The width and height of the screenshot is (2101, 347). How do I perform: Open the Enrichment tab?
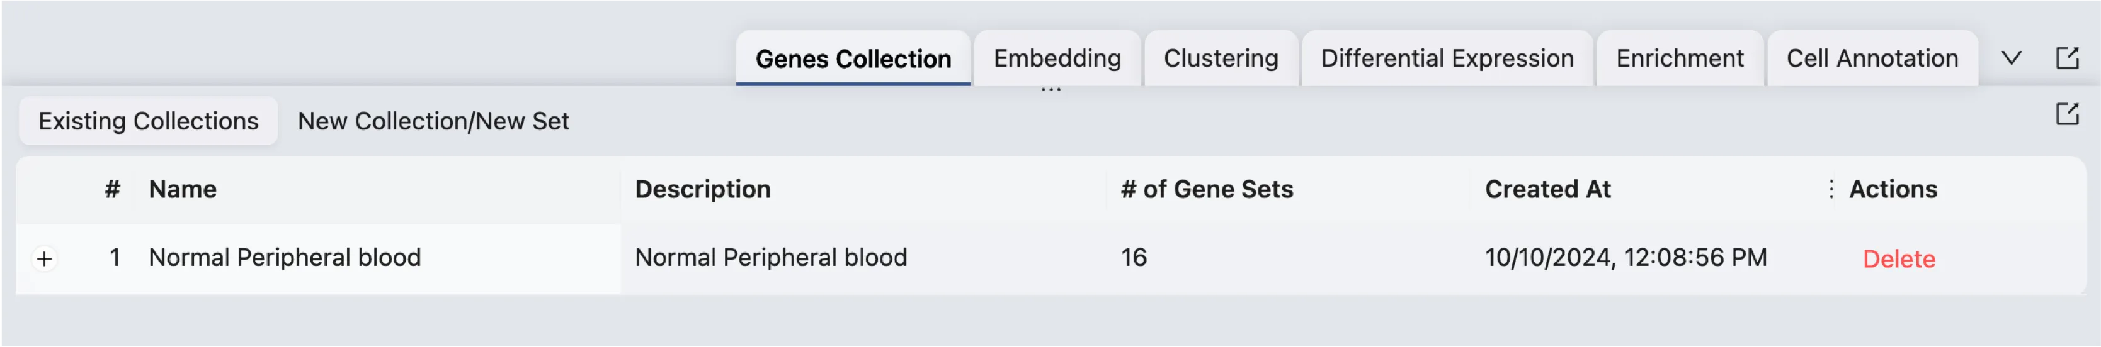[1679, 58]
